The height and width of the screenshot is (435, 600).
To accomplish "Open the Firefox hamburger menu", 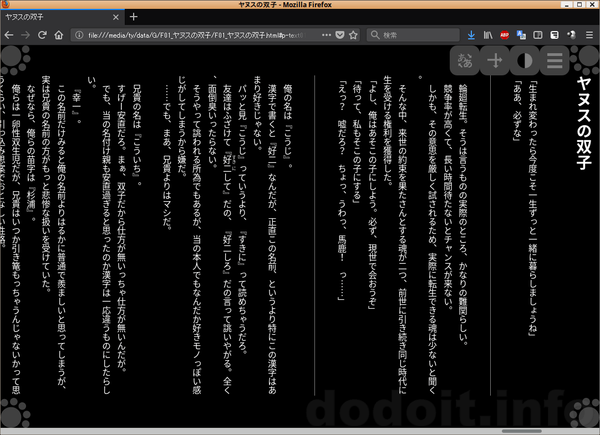I will click(x=589, y=35).
